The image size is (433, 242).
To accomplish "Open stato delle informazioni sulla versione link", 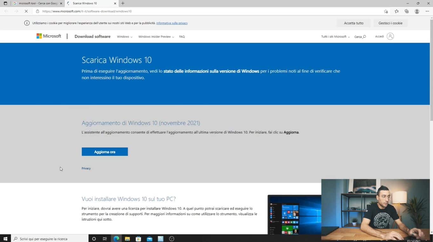I will click(x=211, y=71).
